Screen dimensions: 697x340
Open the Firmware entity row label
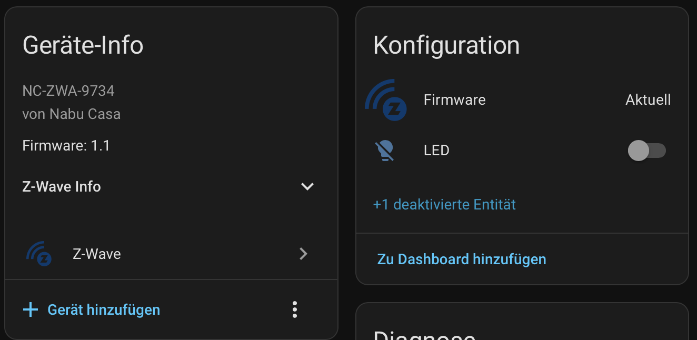(454, 100)
